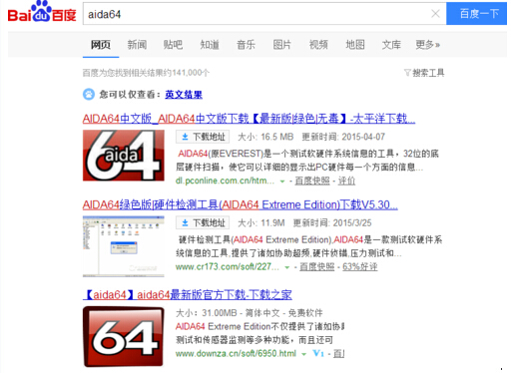Switch to the 新闻 tab

(137, 45)
